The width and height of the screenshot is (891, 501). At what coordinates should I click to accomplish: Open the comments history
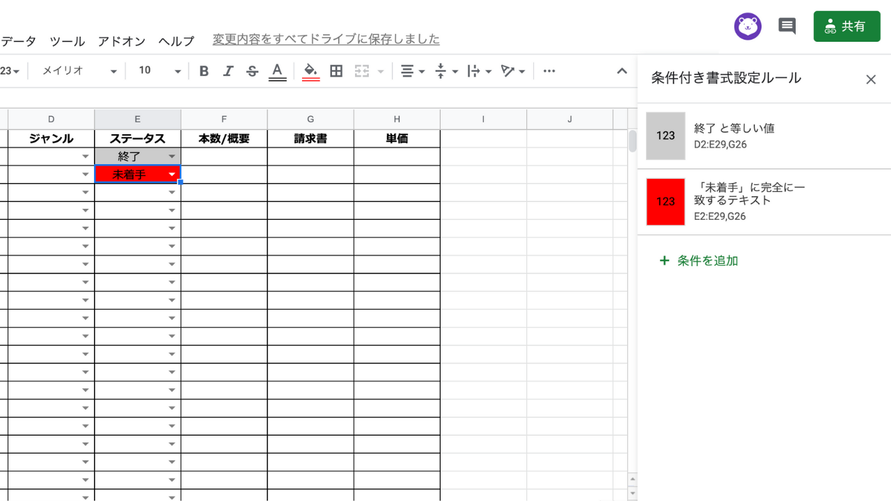[787, 26]
